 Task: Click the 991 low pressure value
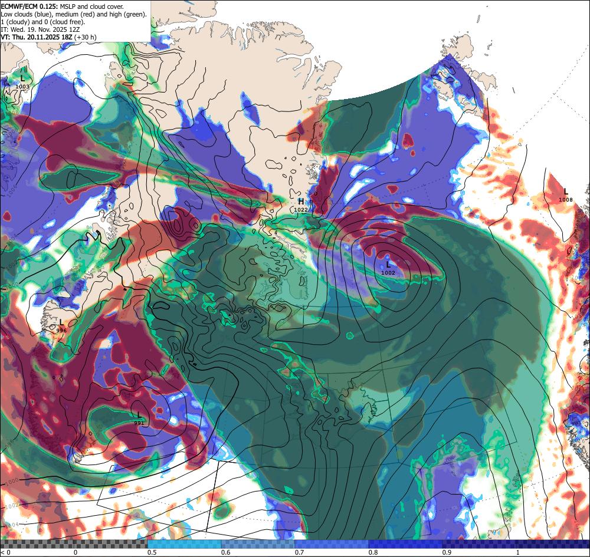tap(139, 423)
